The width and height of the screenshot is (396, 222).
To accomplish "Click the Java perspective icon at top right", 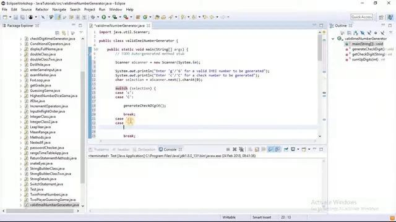I will coord(390,17).
